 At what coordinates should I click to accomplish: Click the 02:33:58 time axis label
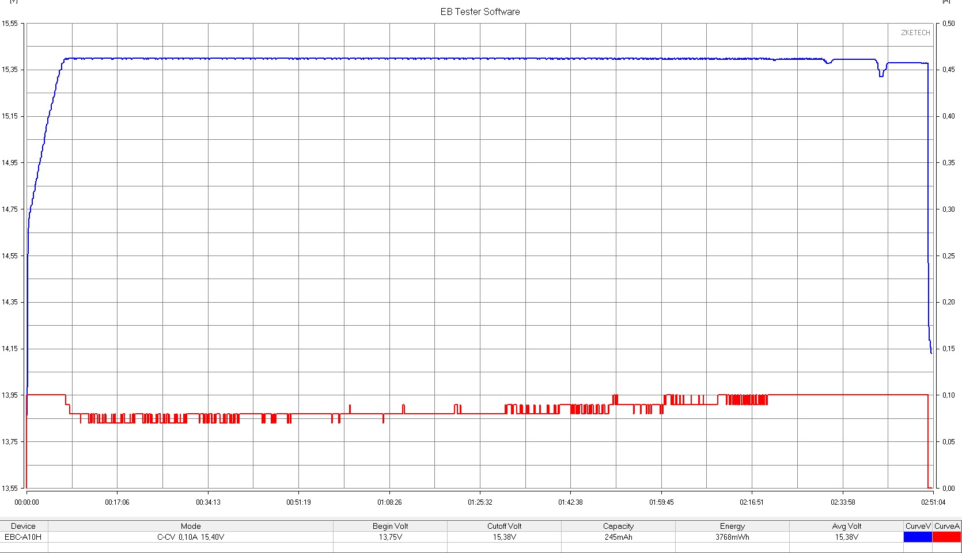[x=843, y=502]
